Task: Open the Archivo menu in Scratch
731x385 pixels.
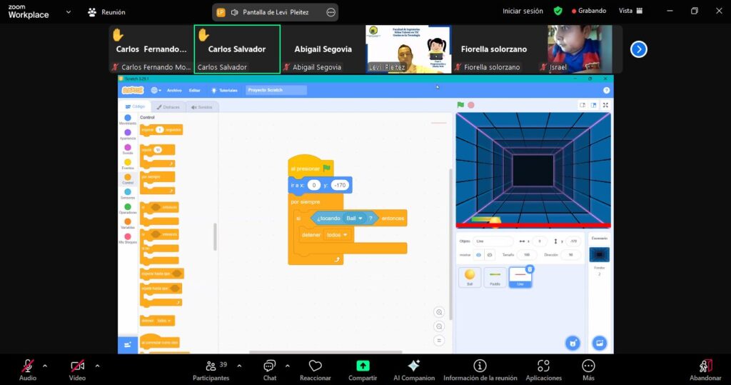Action: (x=174, y=91)
